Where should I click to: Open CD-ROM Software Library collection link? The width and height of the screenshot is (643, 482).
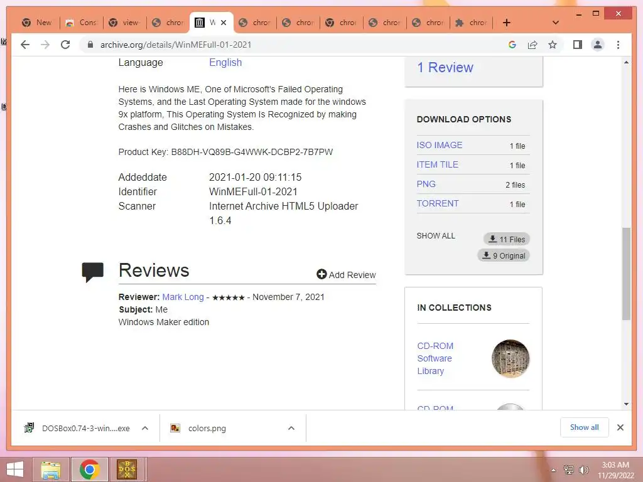(435, 358)
